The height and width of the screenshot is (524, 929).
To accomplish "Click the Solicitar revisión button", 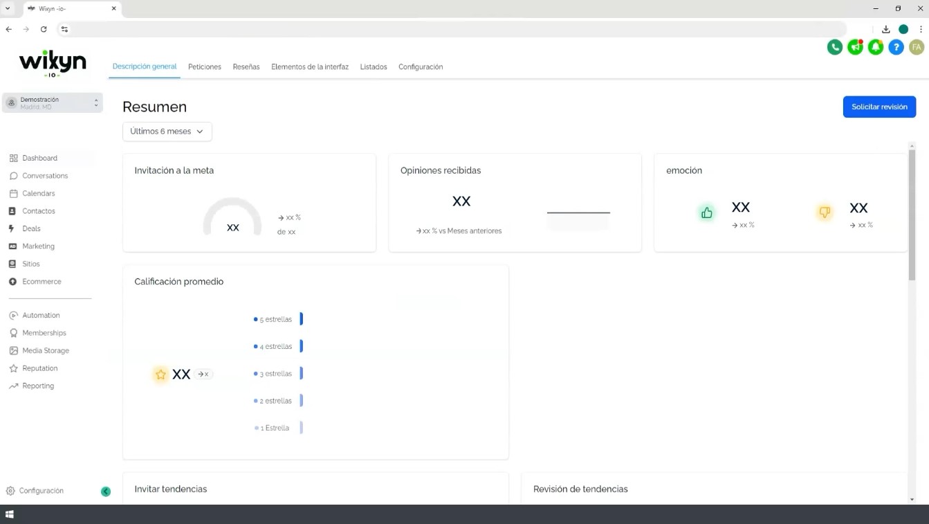I will point(879,107).
